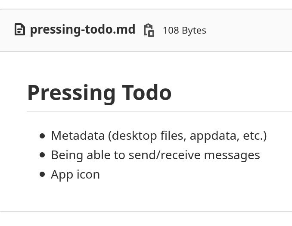292x226 pixels.
Task: Click the bullet dot before Metadata
Action: (x=42, y=136)
